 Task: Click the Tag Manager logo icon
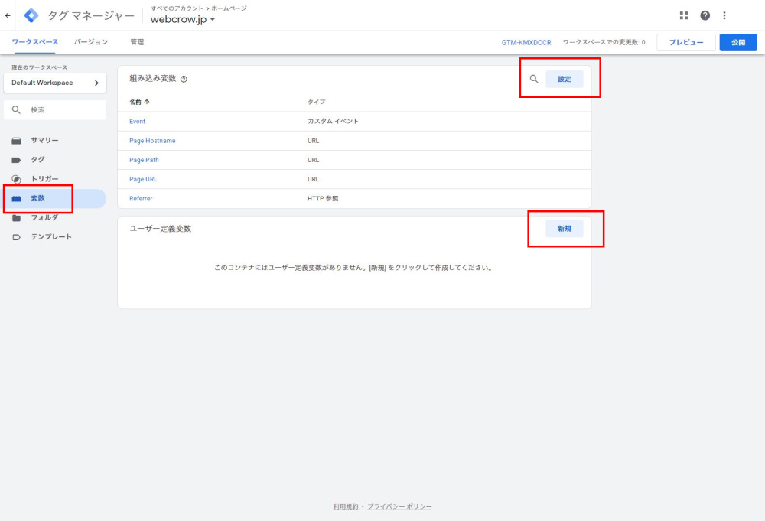[31, 15]
